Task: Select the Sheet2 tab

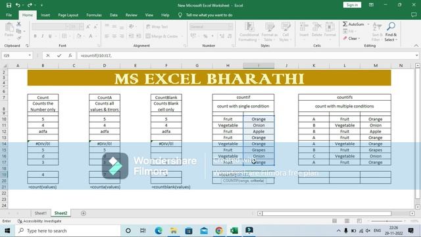Action: (x=61, y=213)
